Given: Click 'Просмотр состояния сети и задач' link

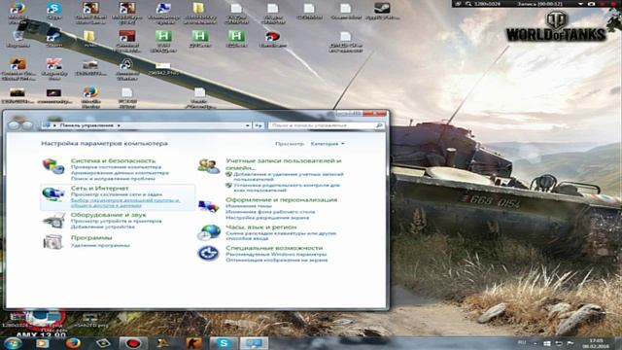Looking at the screenshot, I should [x=117, y=194].
